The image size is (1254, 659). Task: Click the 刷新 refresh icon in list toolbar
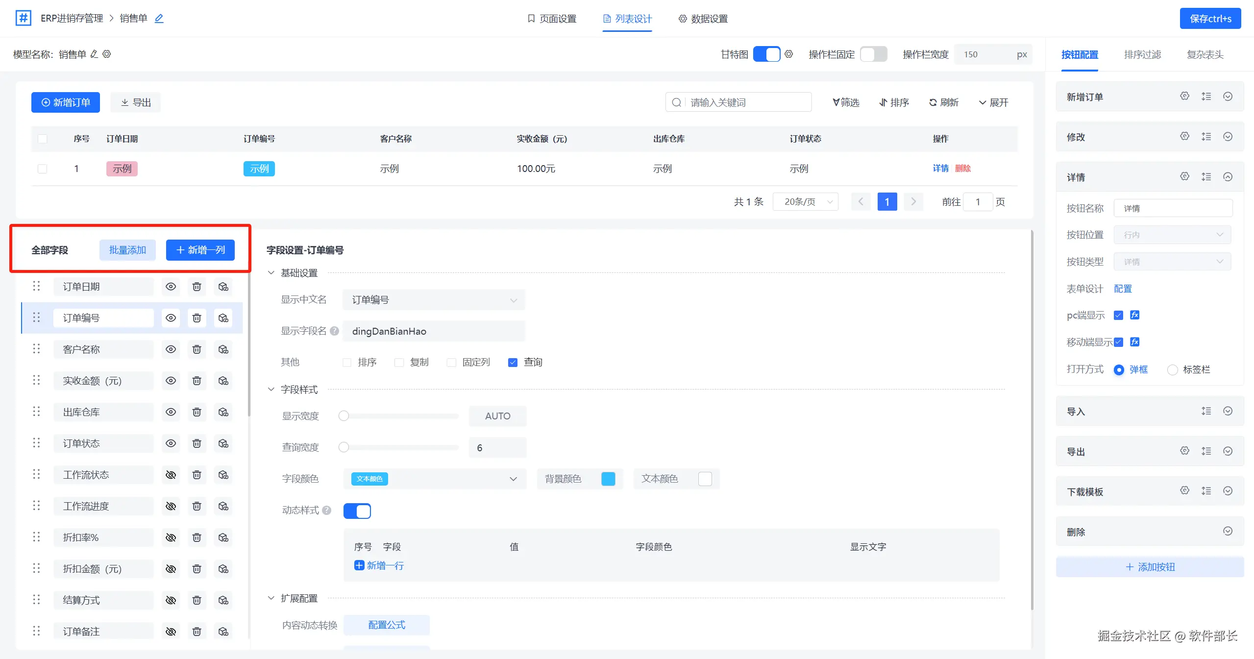[933, 102]
